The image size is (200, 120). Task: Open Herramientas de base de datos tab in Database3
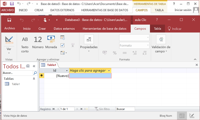click(104, 29)
